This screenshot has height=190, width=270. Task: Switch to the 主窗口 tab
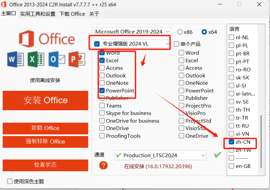click(9, 13)
